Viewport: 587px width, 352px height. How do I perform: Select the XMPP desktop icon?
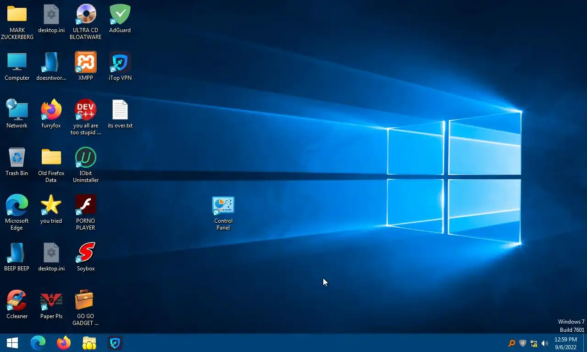point(86,62)
